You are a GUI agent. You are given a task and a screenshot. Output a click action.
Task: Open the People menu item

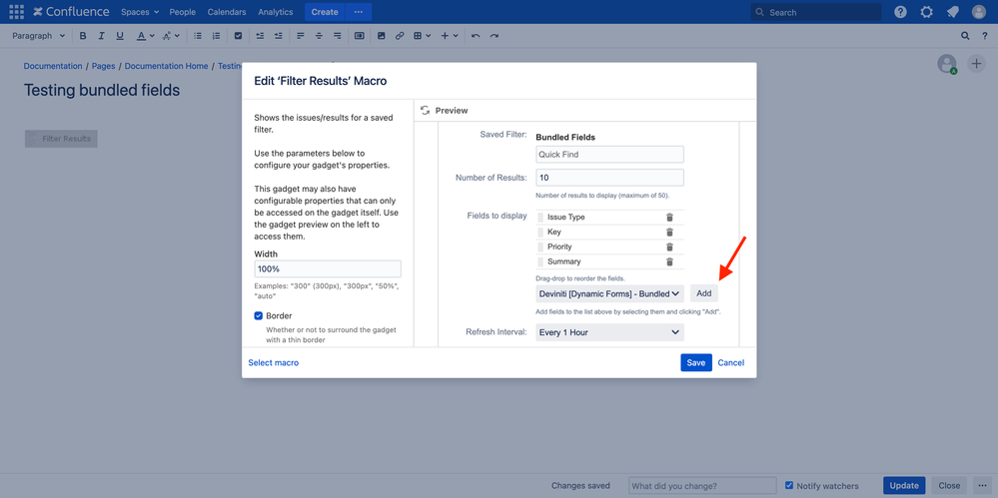point(183,12)
